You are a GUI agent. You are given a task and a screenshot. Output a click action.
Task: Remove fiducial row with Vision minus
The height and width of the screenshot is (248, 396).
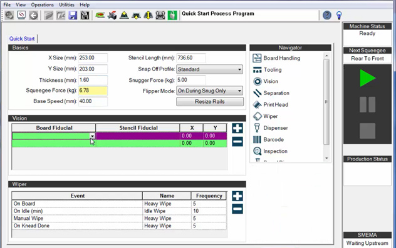237,142
